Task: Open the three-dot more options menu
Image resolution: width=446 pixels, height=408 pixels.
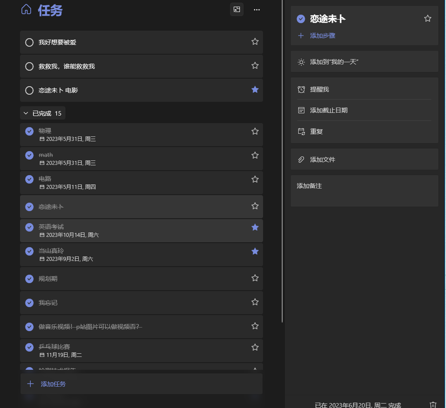Action: [x=257, y=9]
